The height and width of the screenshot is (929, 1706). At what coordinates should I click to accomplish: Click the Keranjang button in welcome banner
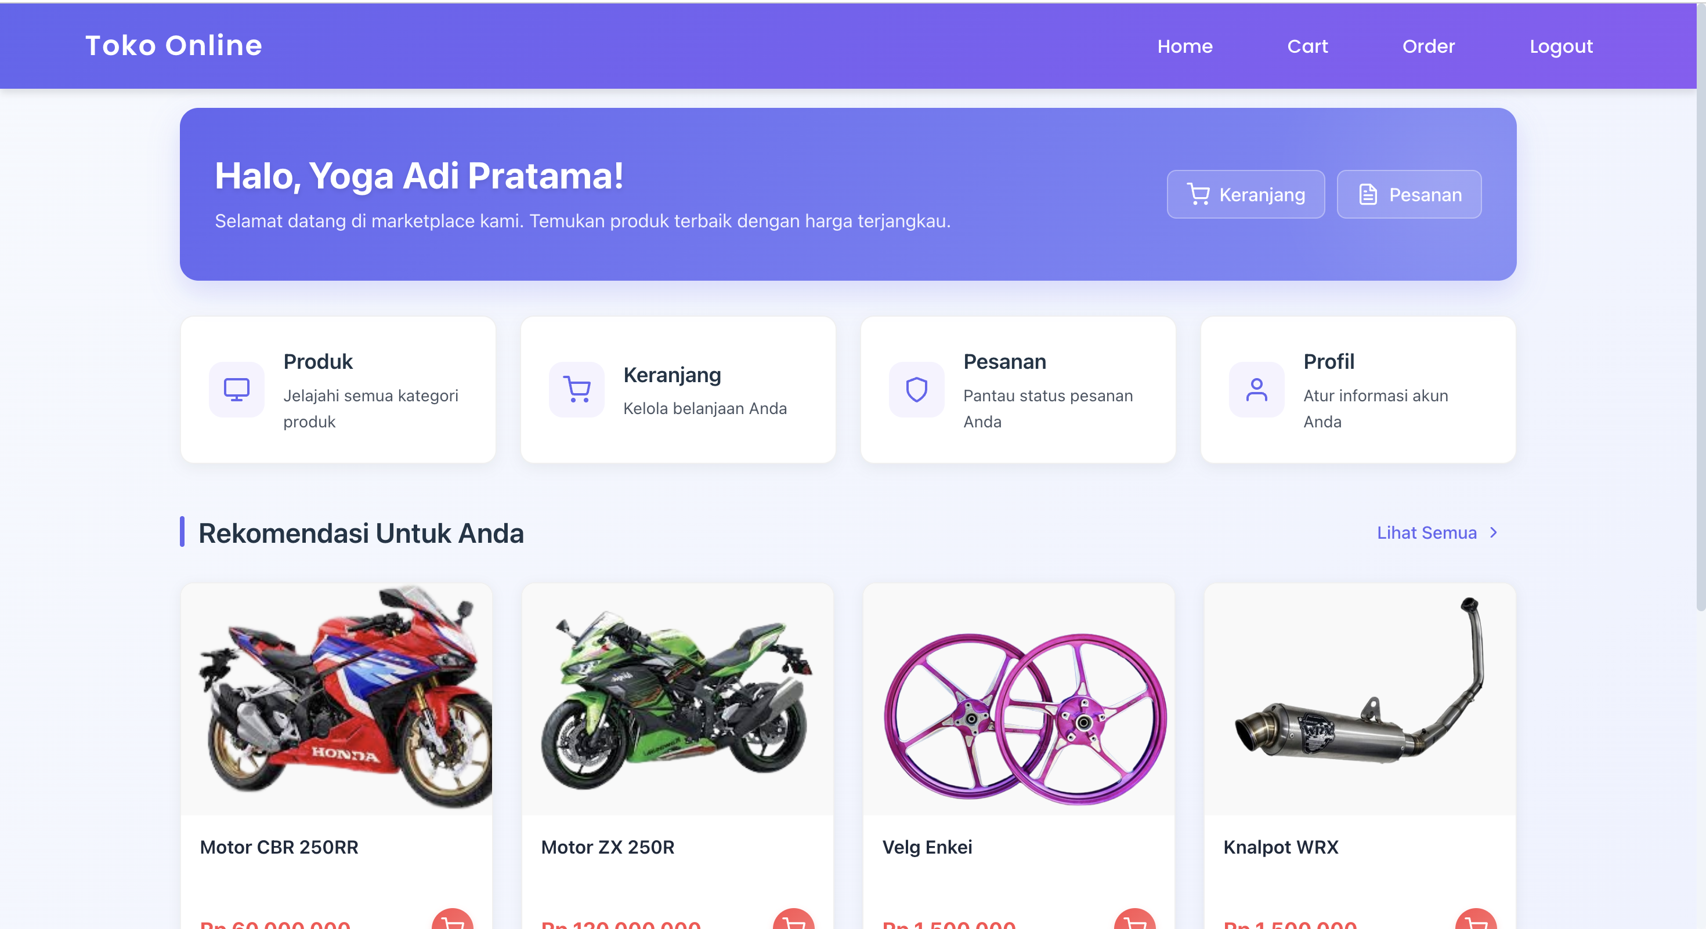1246,194
